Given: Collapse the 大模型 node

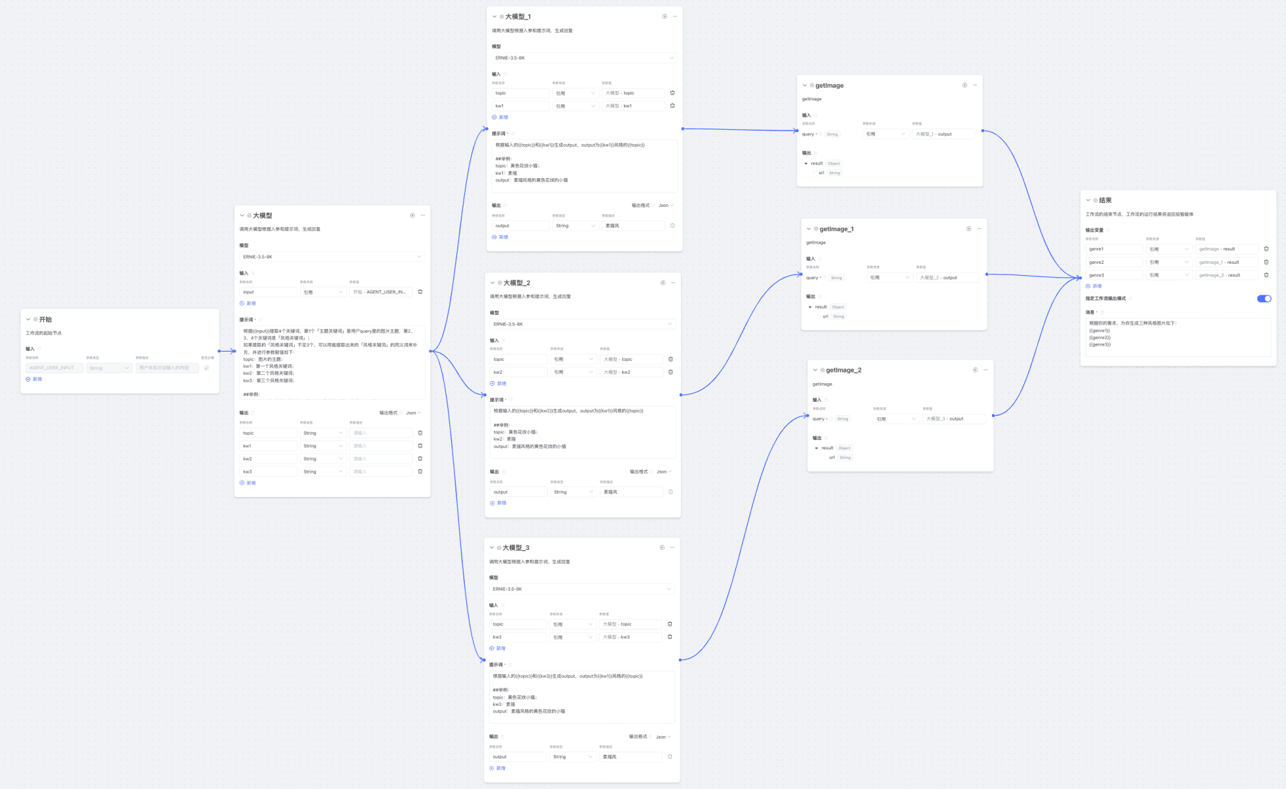Looking at the screenshot, I should (x=242, y=216).
